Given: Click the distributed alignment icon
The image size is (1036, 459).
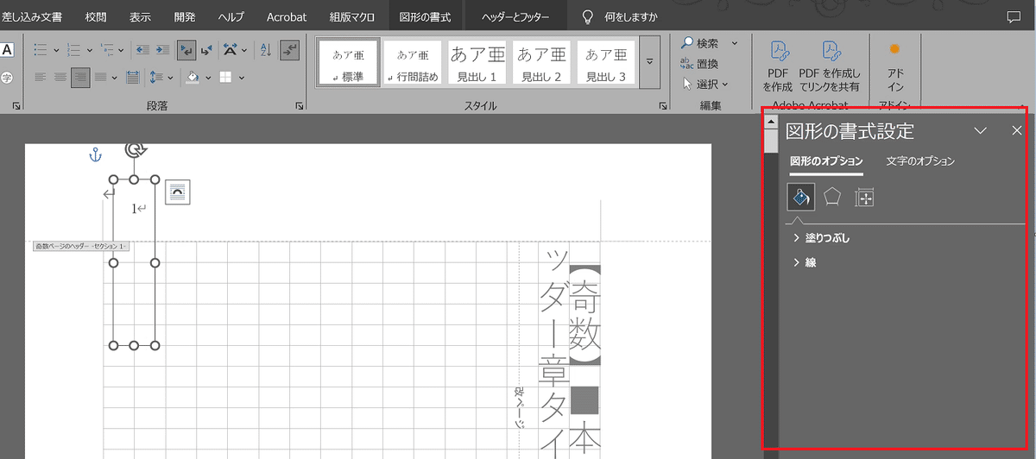Looking at the screenshot, I should click(133, 77).
